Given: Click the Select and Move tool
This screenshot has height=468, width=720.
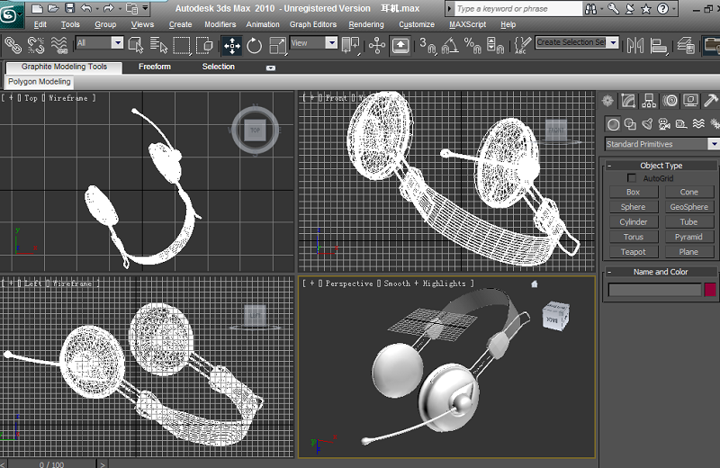Looking at the screenshot, I should click(231, 45).
